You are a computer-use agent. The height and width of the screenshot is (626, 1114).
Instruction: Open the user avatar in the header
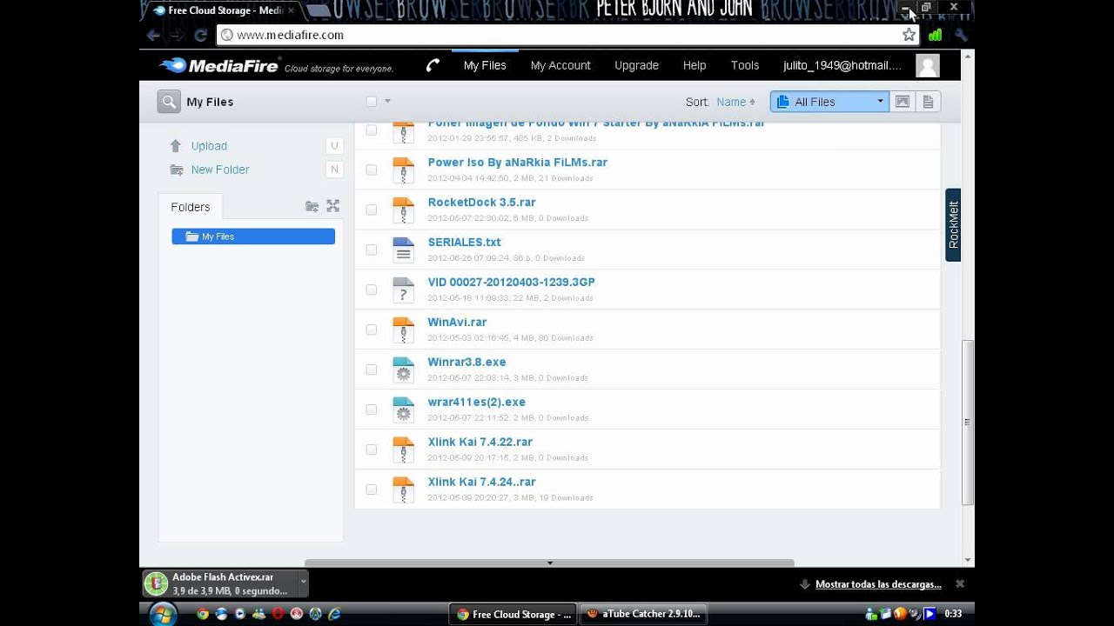(x=928, y=65)
